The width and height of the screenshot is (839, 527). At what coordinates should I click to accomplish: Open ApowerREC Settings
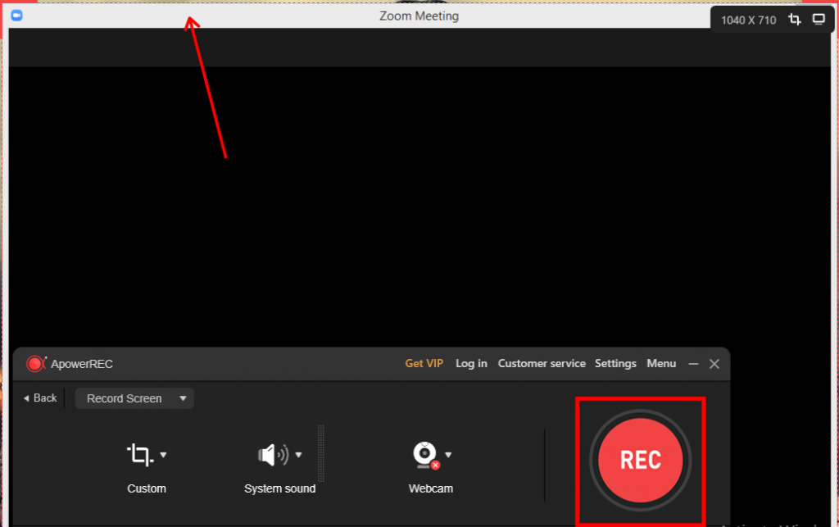tap(615, 363)
